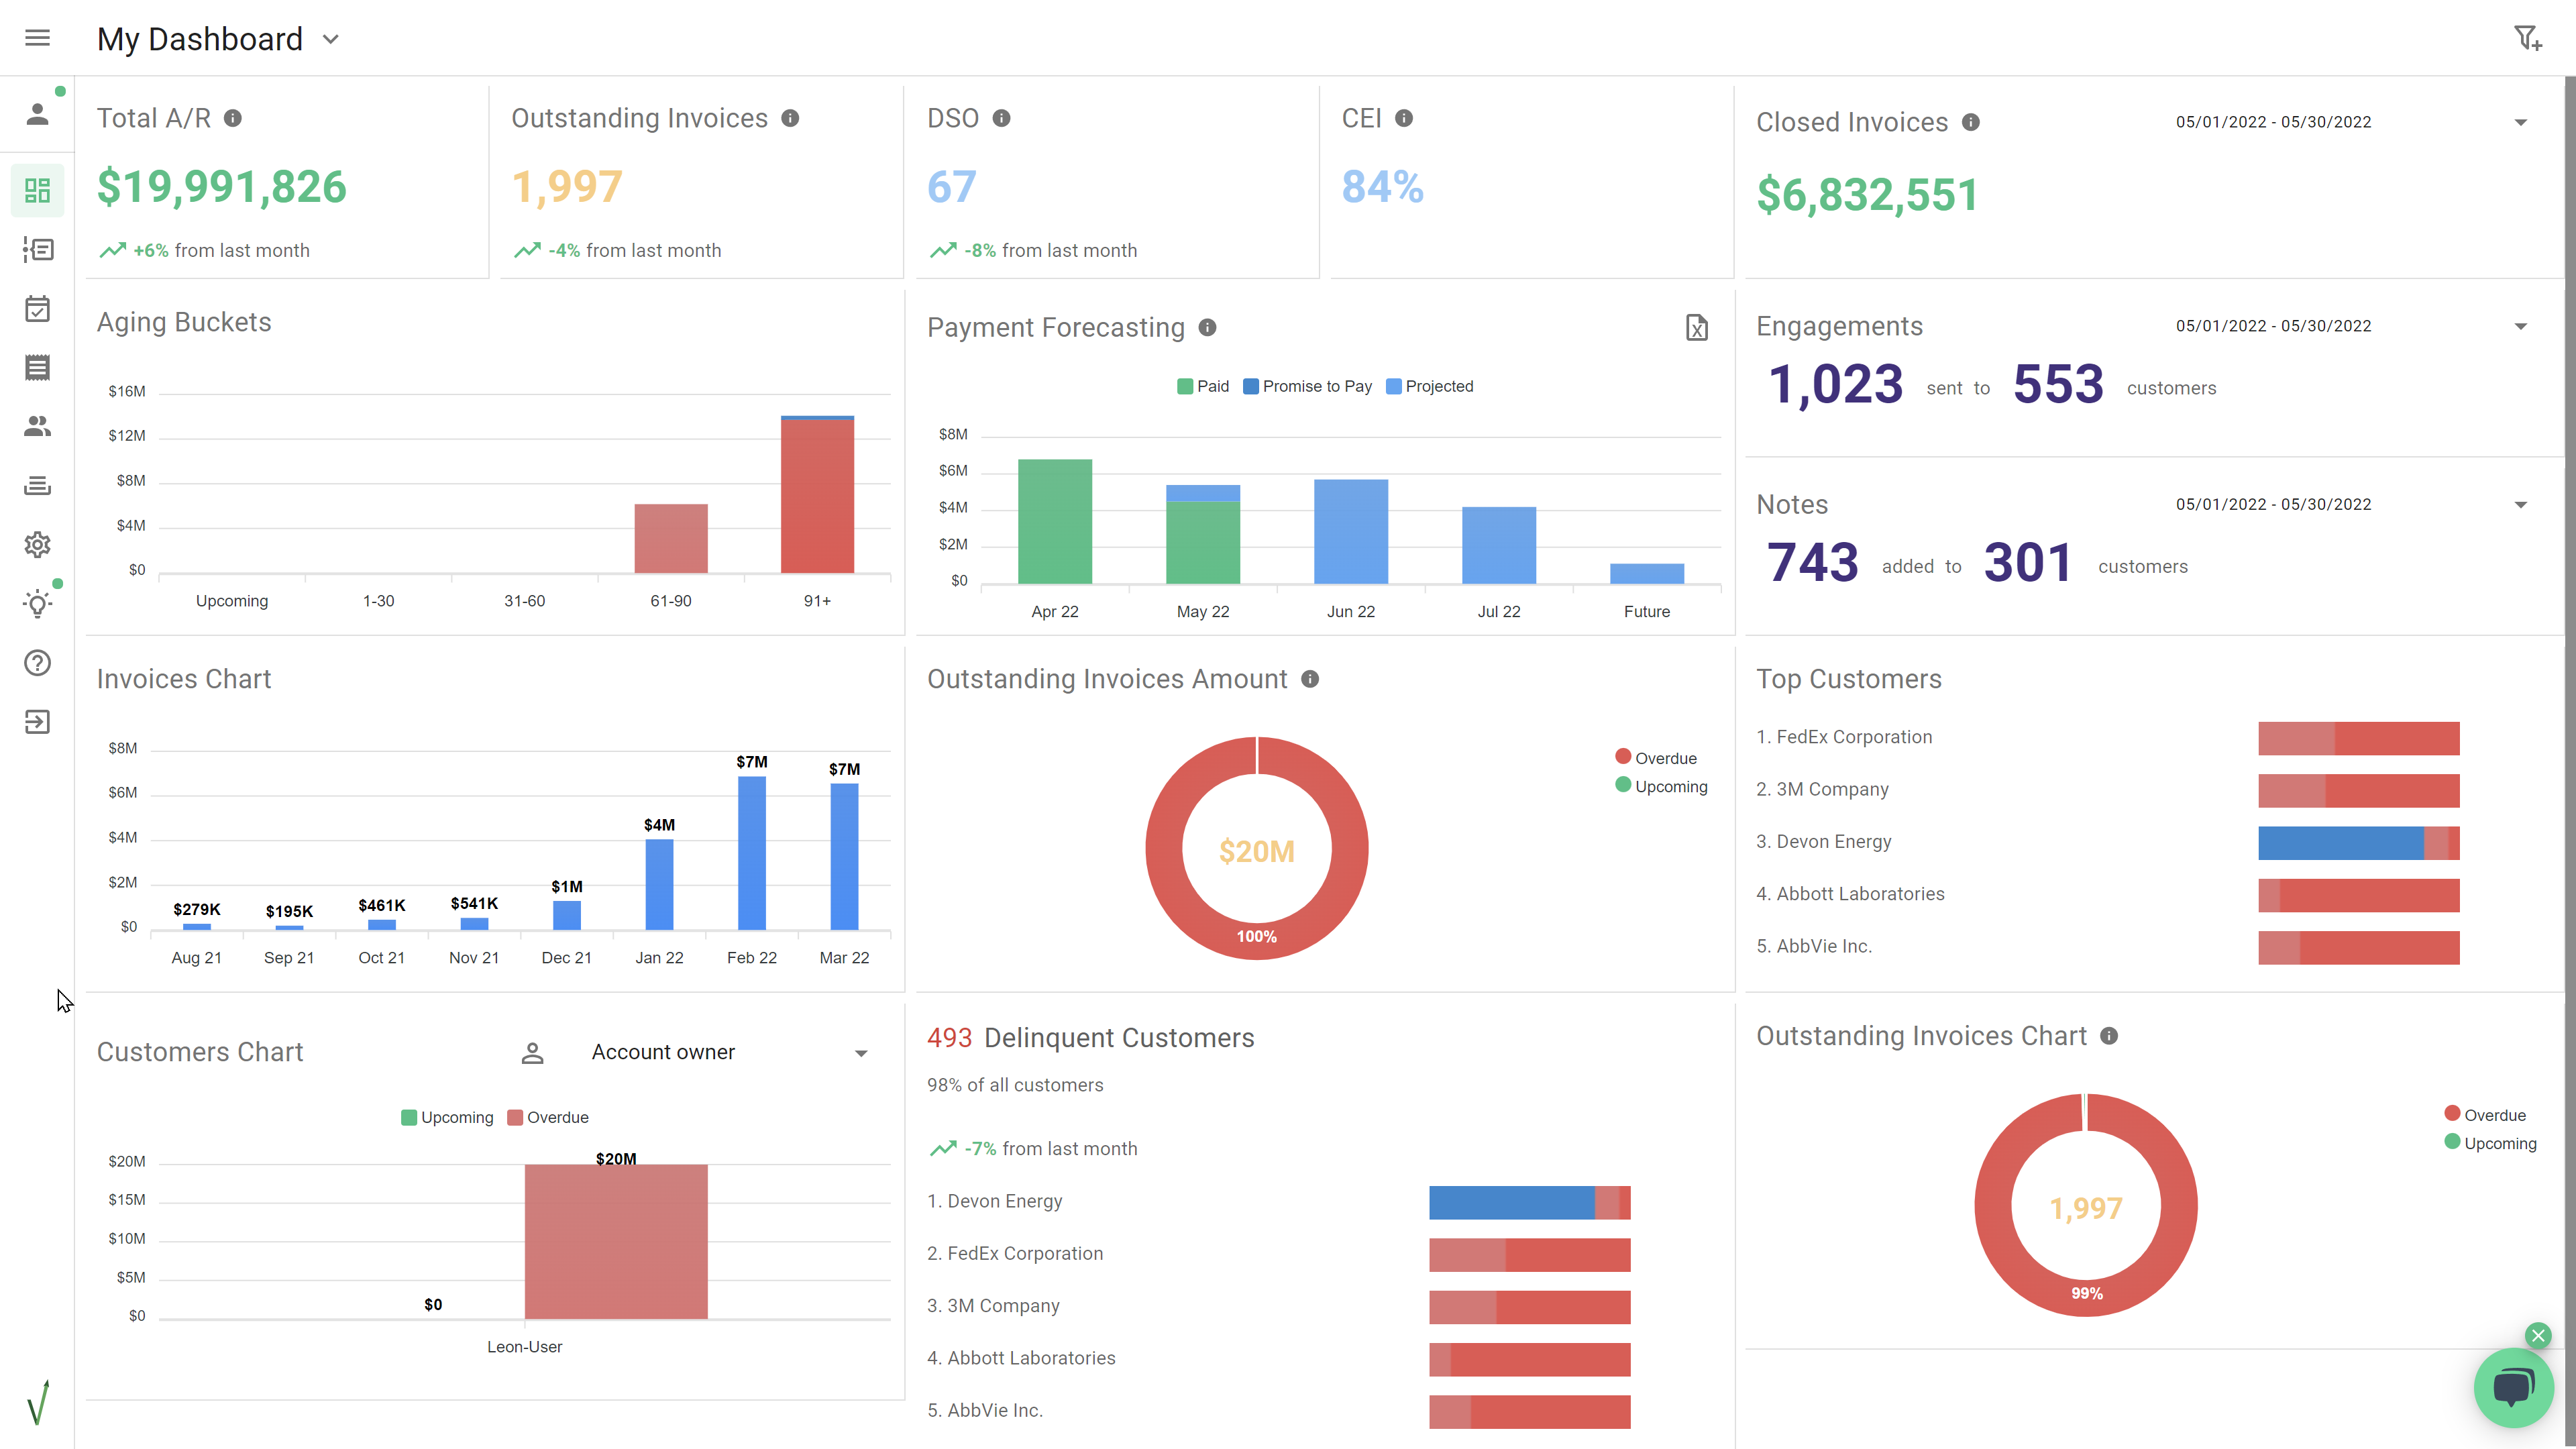Click the add filter icon
The image size is (2576, 1449).
(2527, 38)
